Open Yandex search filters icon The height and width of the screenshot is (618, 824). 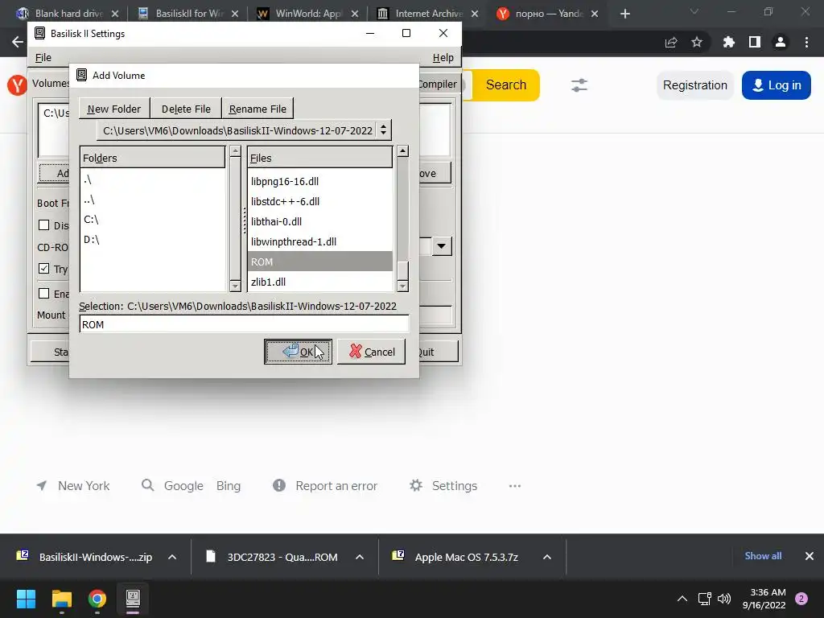tap(579, 85)
